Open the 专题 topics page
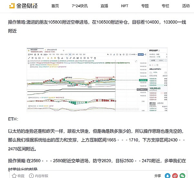 (145, 6)
